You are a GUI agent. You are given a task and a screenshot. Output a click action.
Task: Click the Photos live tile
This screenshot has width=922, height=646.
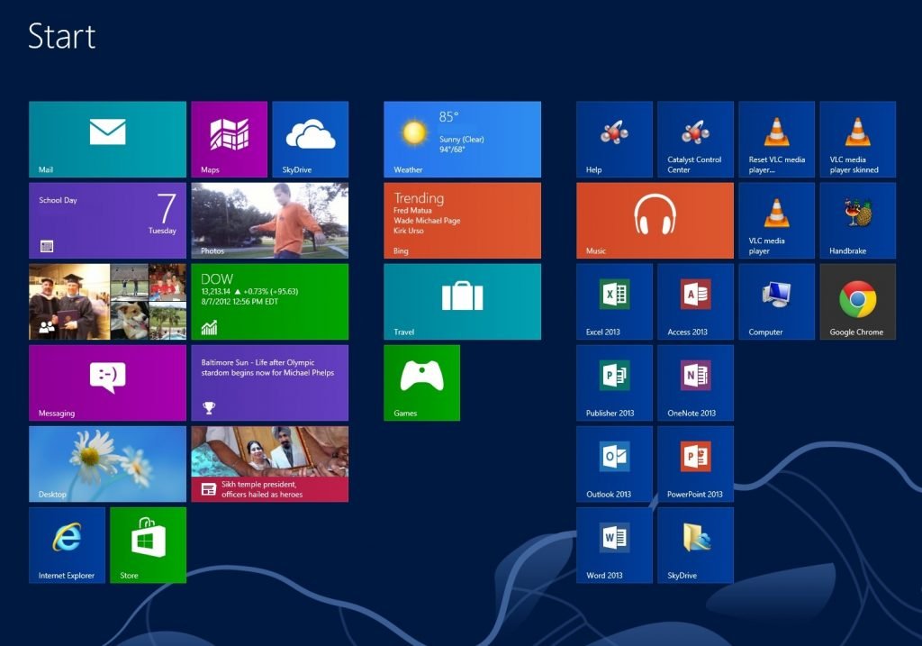click(269, 220)
